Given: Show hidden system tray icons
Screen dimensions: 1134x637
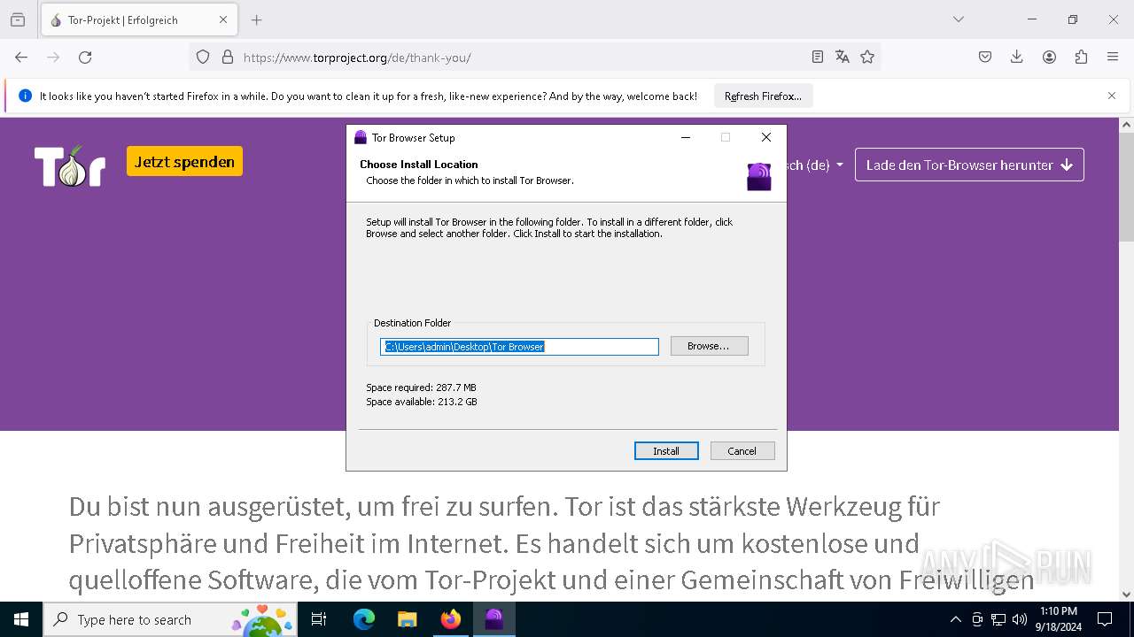Looking at the screenshot, I should (x=955, y=619).
